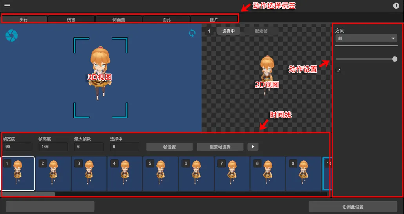Screen dimensions: 404x214
Task: Toggle the checkbox in action settings panel
Action: [339, 70]
